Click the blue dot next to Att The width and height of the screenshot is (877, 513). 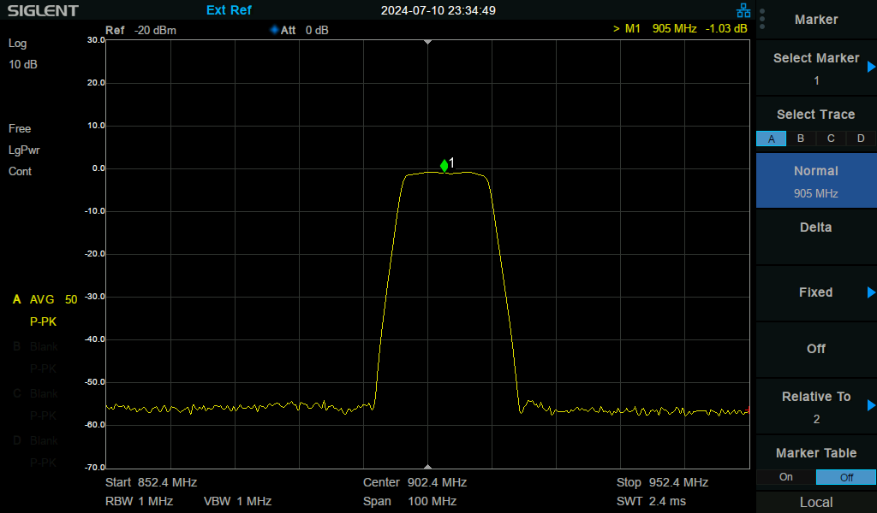point(273,30)
